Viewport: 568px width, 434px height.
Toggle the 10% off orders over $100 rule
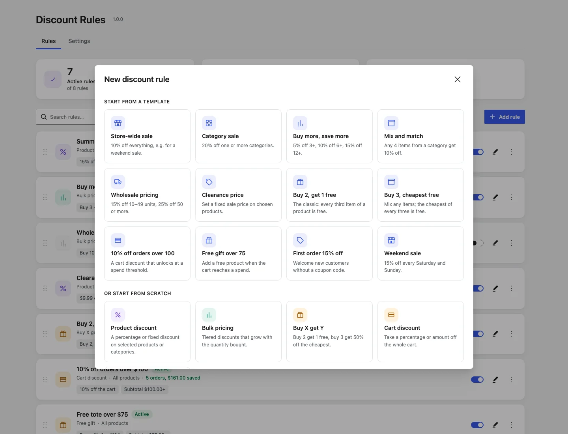coord(477,380)
